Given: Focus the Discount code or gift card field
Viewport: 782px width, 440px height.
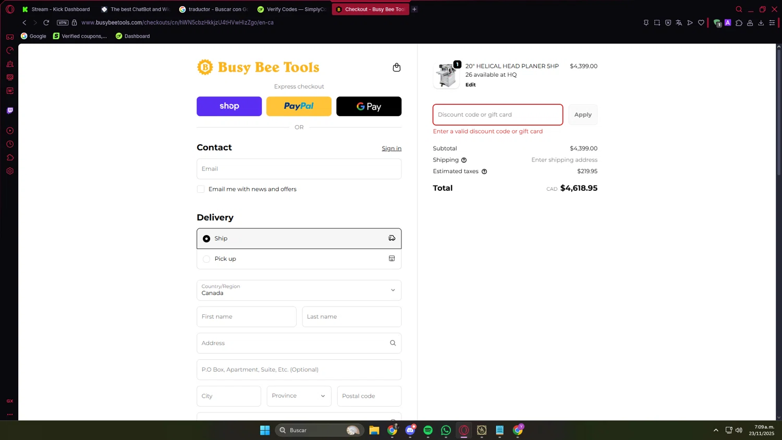Looking at the screenshot, I should (498, 115).
